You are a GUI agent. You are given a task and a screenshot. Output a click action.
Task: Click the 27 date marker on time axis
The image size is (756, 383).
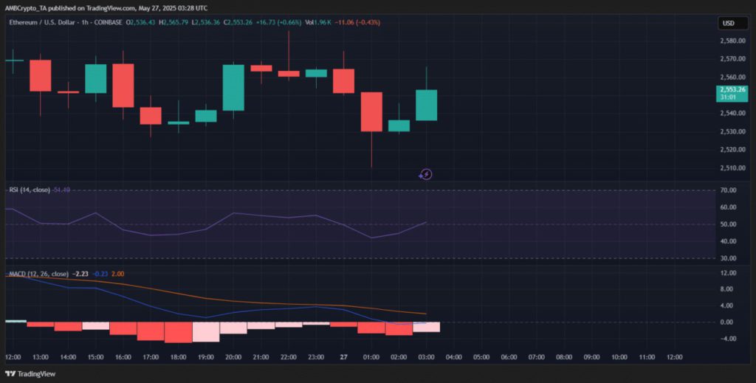coord(343,356)
